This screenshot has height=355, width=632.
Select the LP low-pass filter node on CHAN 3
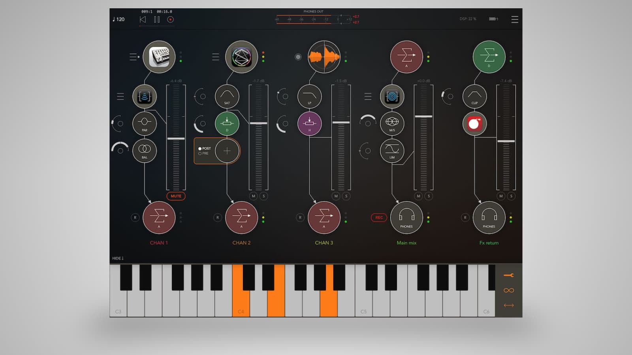pyautogui.click(x=310, y=96)
